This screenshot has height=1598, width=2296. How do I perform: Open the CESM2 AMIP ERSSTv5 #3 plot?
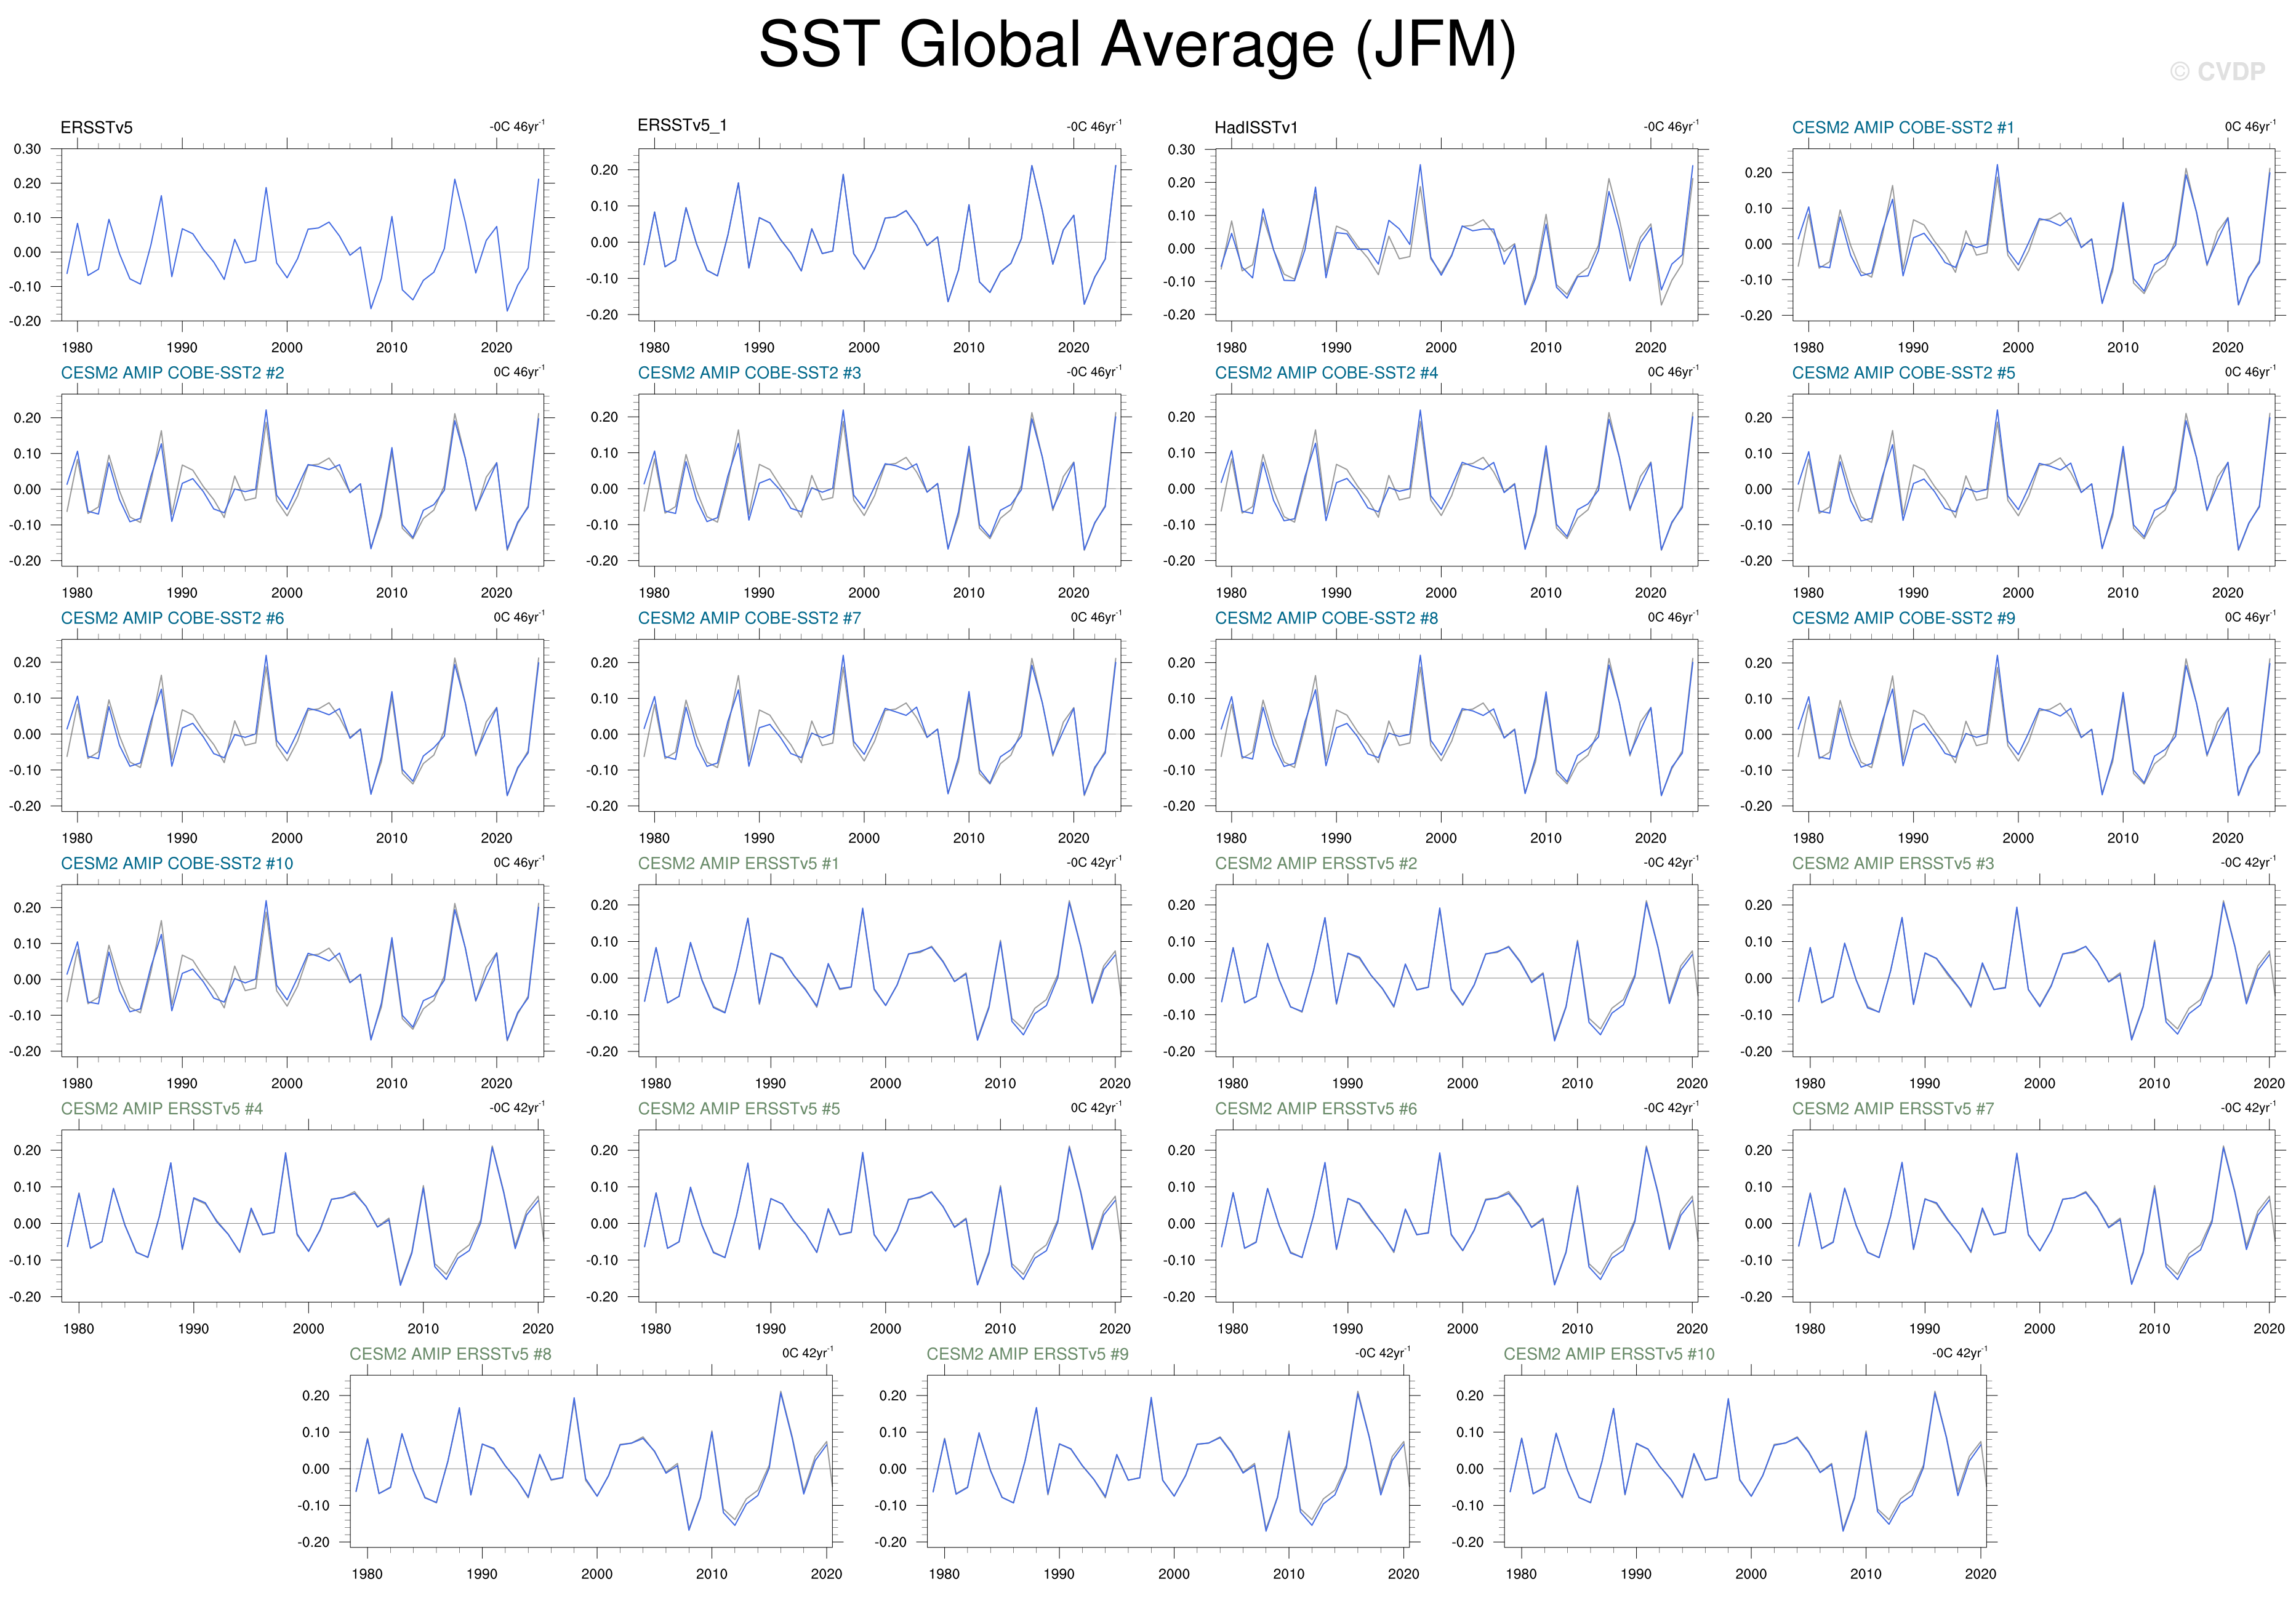(x=2033, y=970)
